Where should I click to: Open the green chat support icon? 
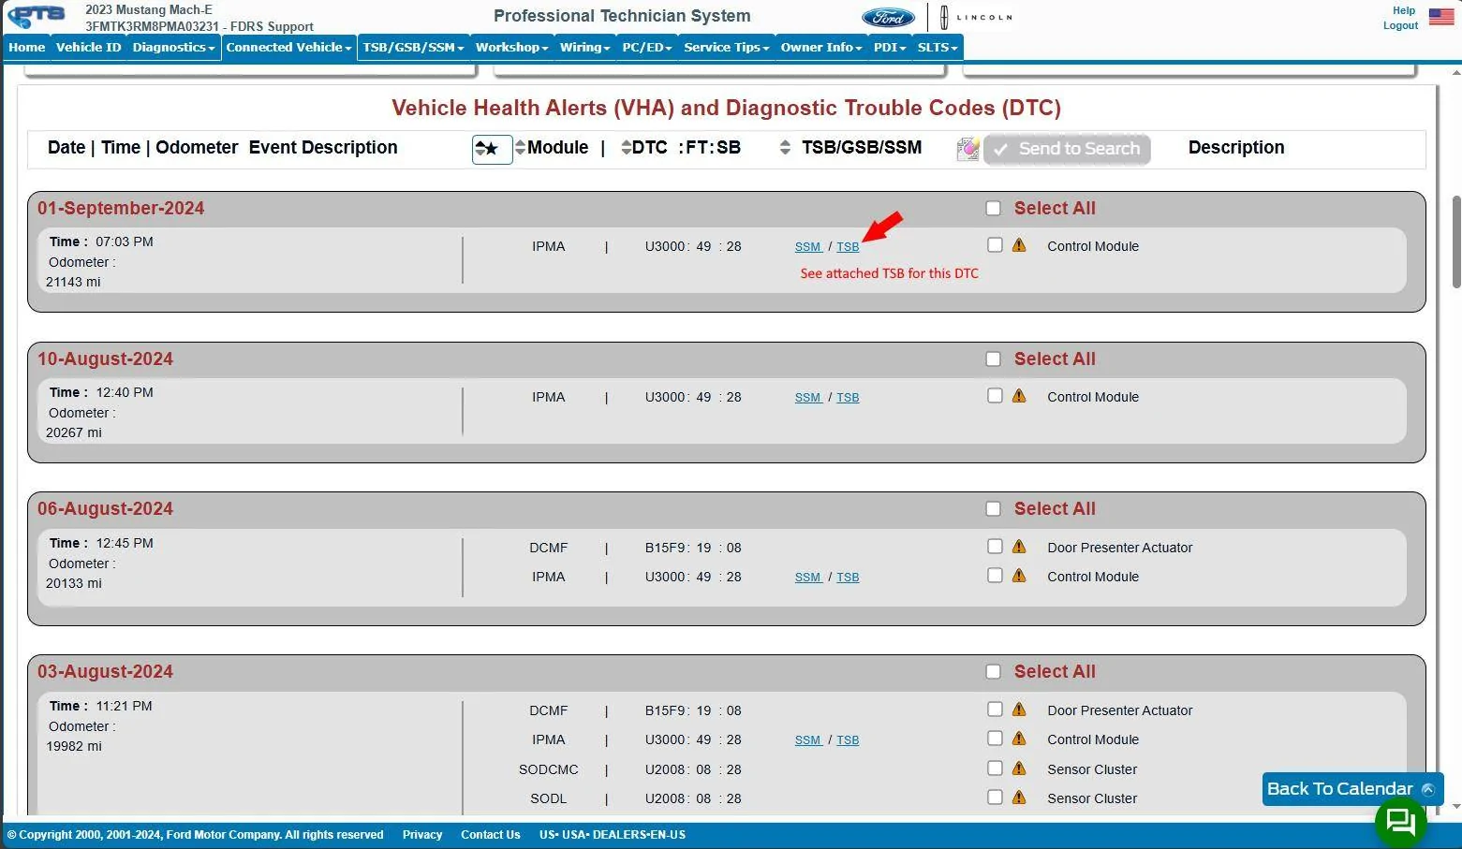[1400, 822]
